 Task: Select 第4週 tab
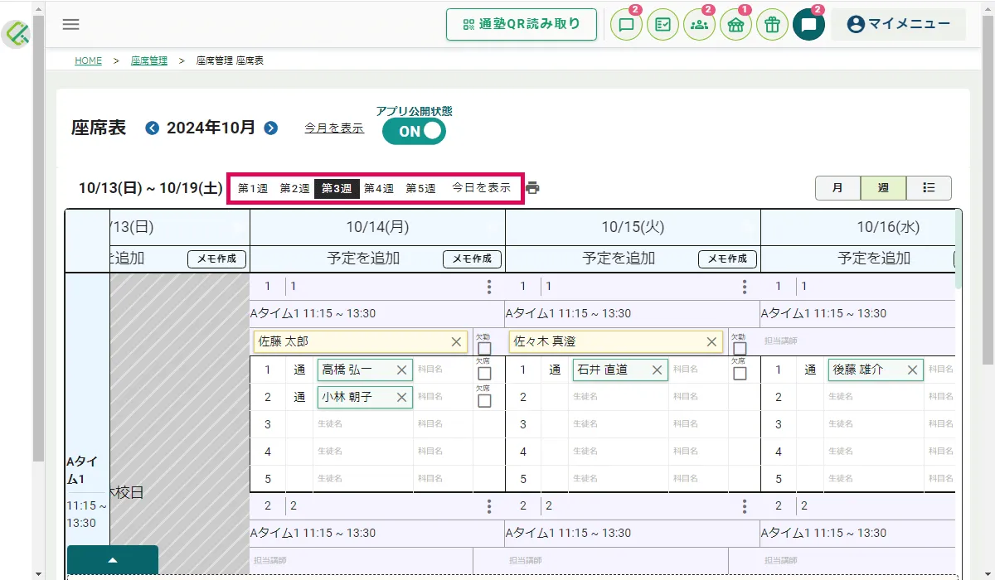point(379,188)
